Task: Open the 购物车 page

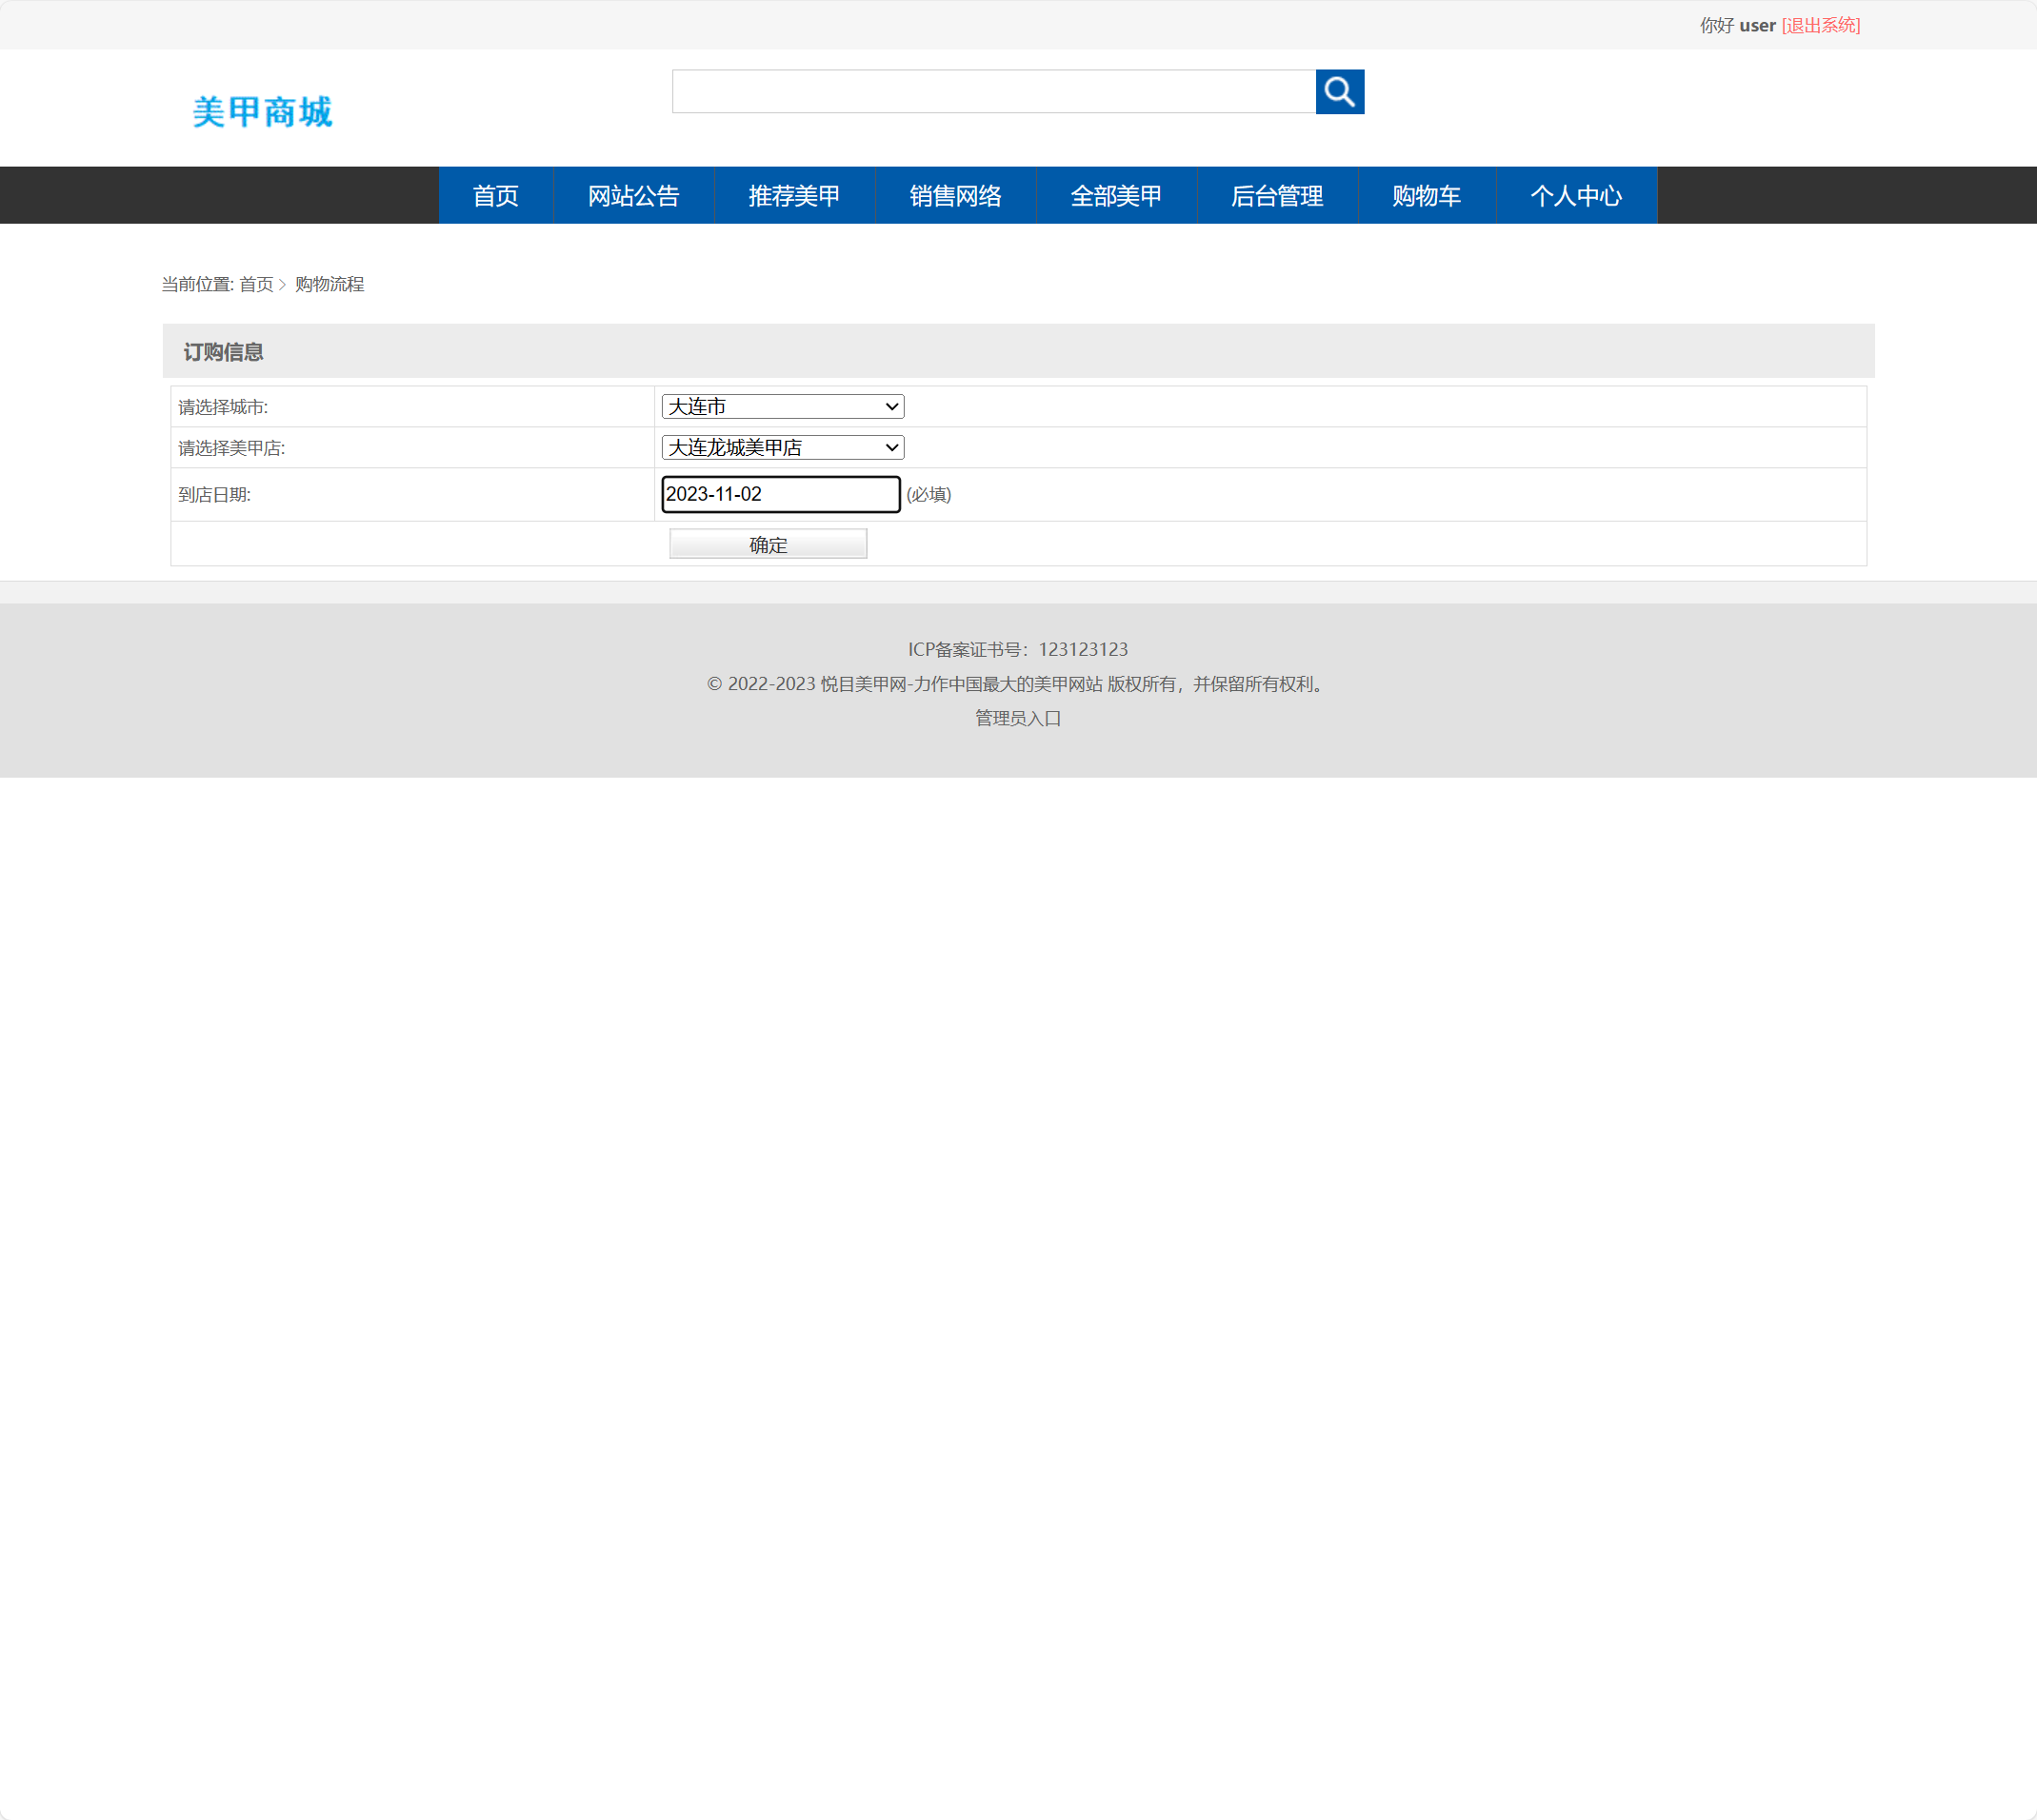Action: 1426,195
